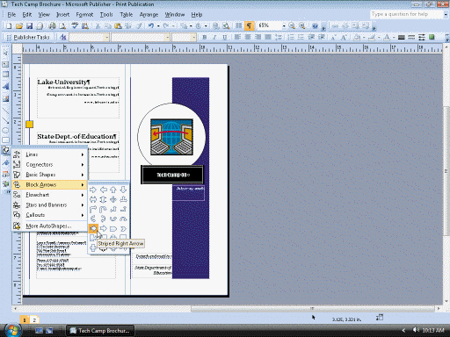Save the publication with the disk icon
Screen dimensions: 450x337
pyautogui.click(x=29, y=26)
